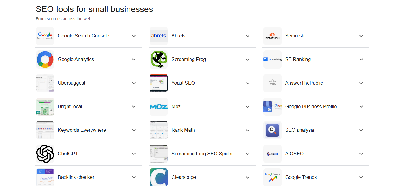Image resolution: width=406 pixels, height=191 pixels.
Task: Click the AIOSEO logo
Action: point(272,154)
